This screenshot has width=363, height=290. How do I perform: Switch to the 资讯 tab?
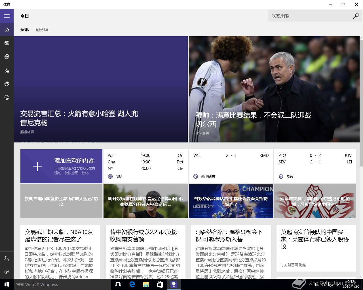click(24, 29)
